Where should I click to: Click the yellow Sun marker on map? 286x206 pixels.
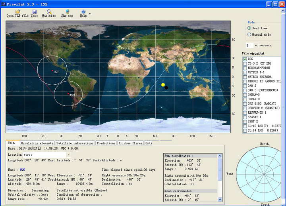click(x=163, y=85)
